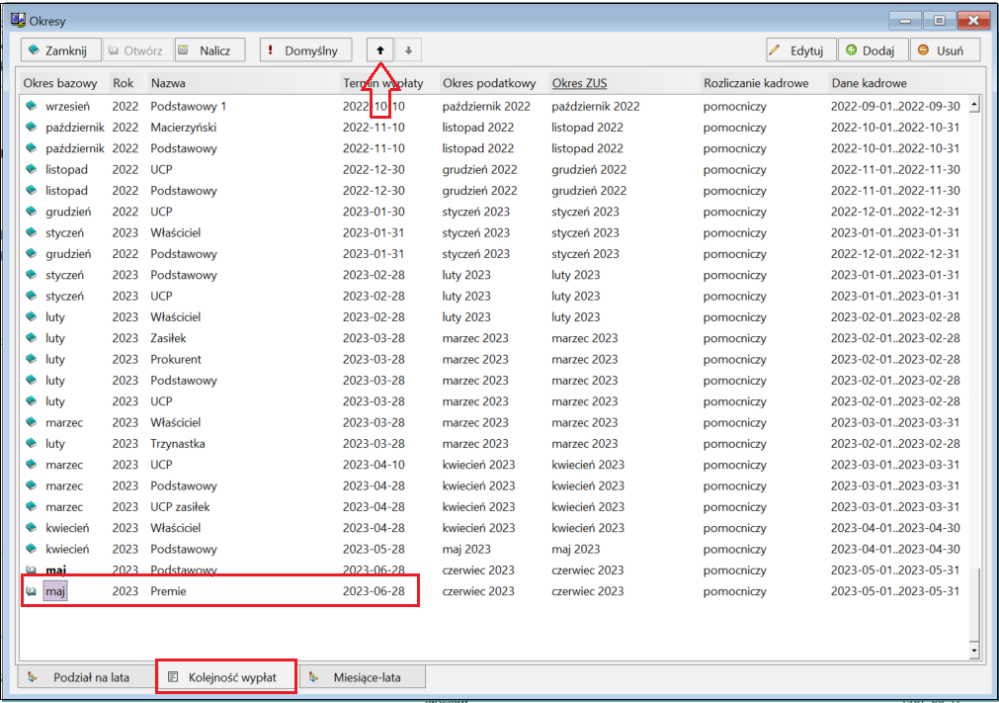Click the book icon of wrzesień row
The width and height of the screenshot is (999, 703).
tap(32, 106)
